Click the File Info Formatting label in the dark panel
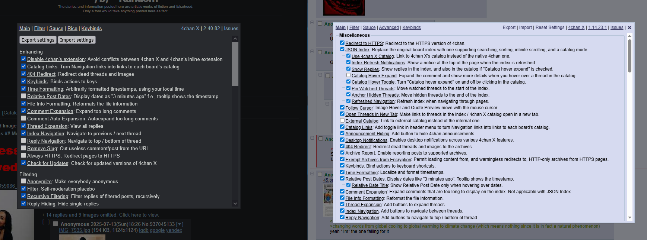This screenshot has height=240, width=647. 48,104
